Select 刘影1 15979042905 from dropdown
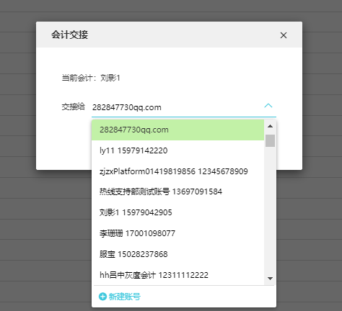342x311 pixels. point(177,212)
